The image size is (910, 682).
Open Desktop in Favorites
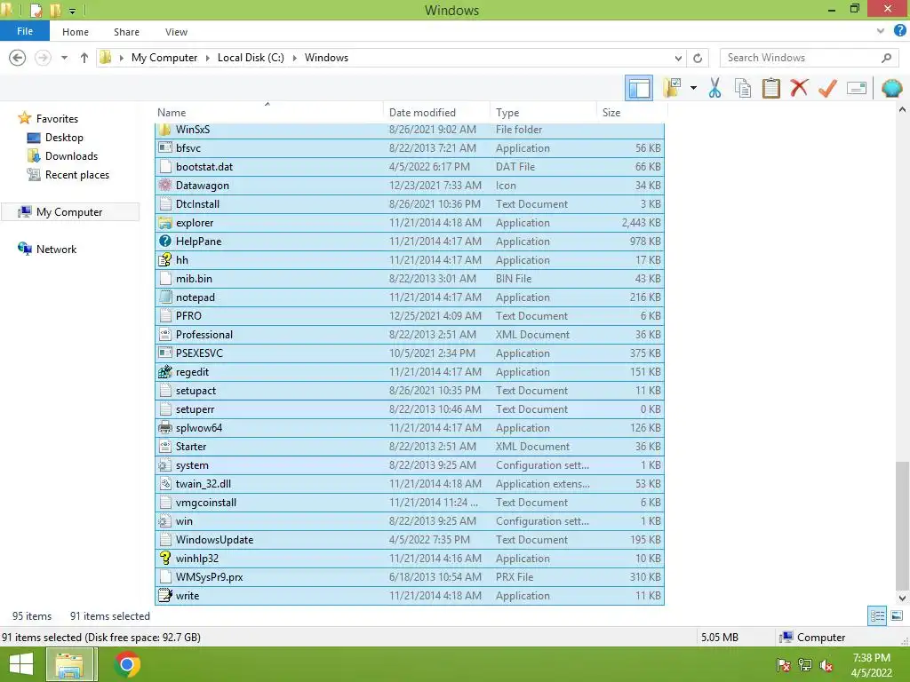pos(64,138)
